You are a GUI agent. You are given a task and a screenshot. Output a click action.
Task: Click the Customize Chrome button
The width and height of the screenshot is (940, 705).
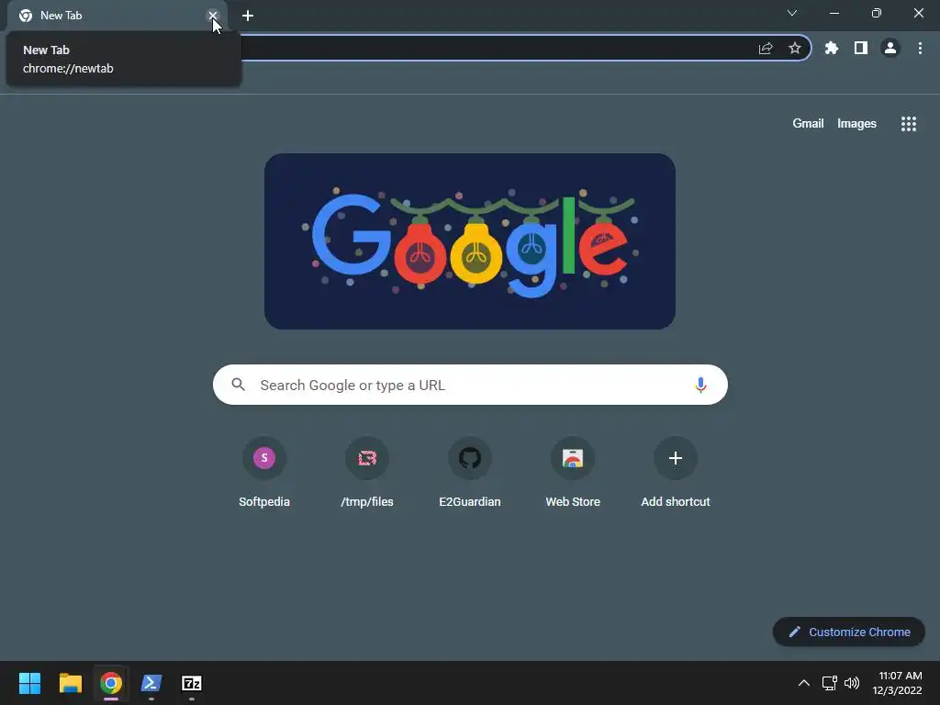(x=849, y=632)
